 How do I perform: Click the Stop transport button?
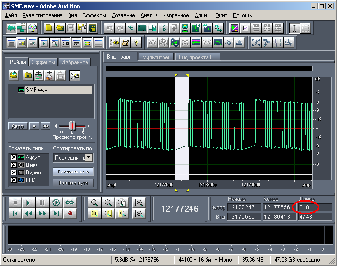point(15,203)
